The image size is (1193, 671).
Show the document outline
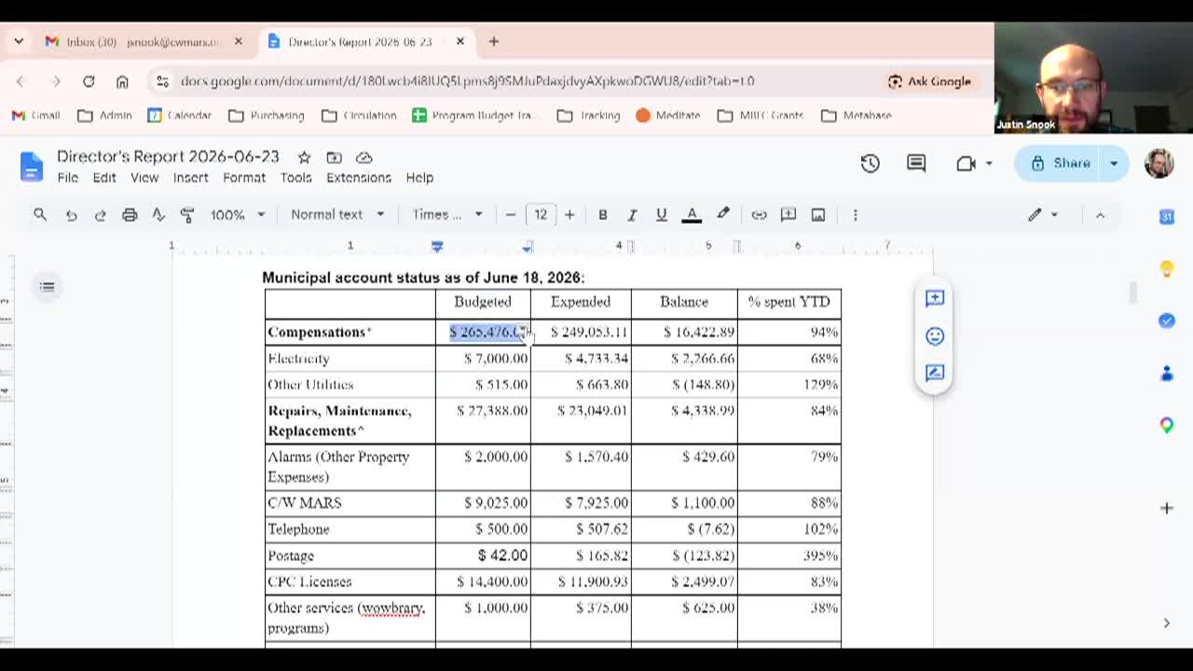point(47,287)
